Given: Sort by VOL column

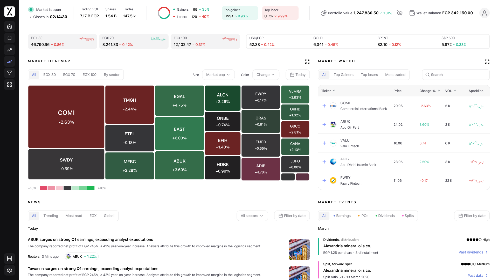Looking at the screenshot, I should 451,91.
